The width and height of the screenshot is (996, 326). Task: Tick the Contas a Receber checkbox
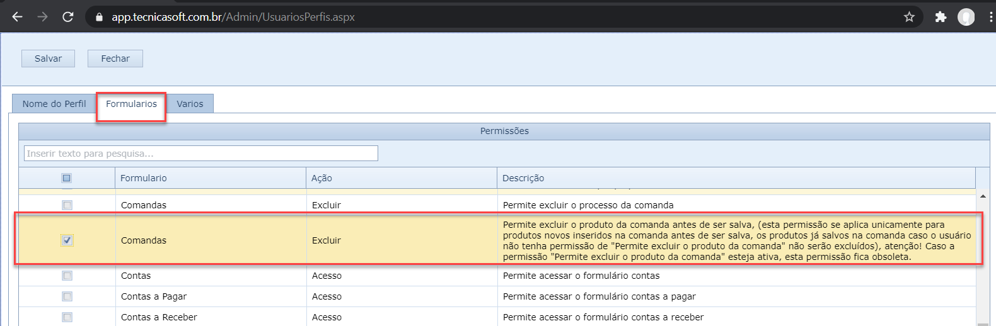coord(67,317)
